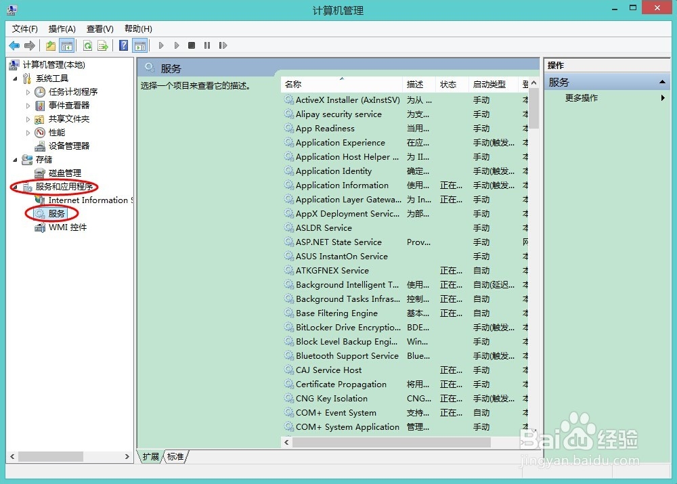Switch to the 扩展 tab
Viewport: 677px width, 484px height.
click(x=150, y=457)
